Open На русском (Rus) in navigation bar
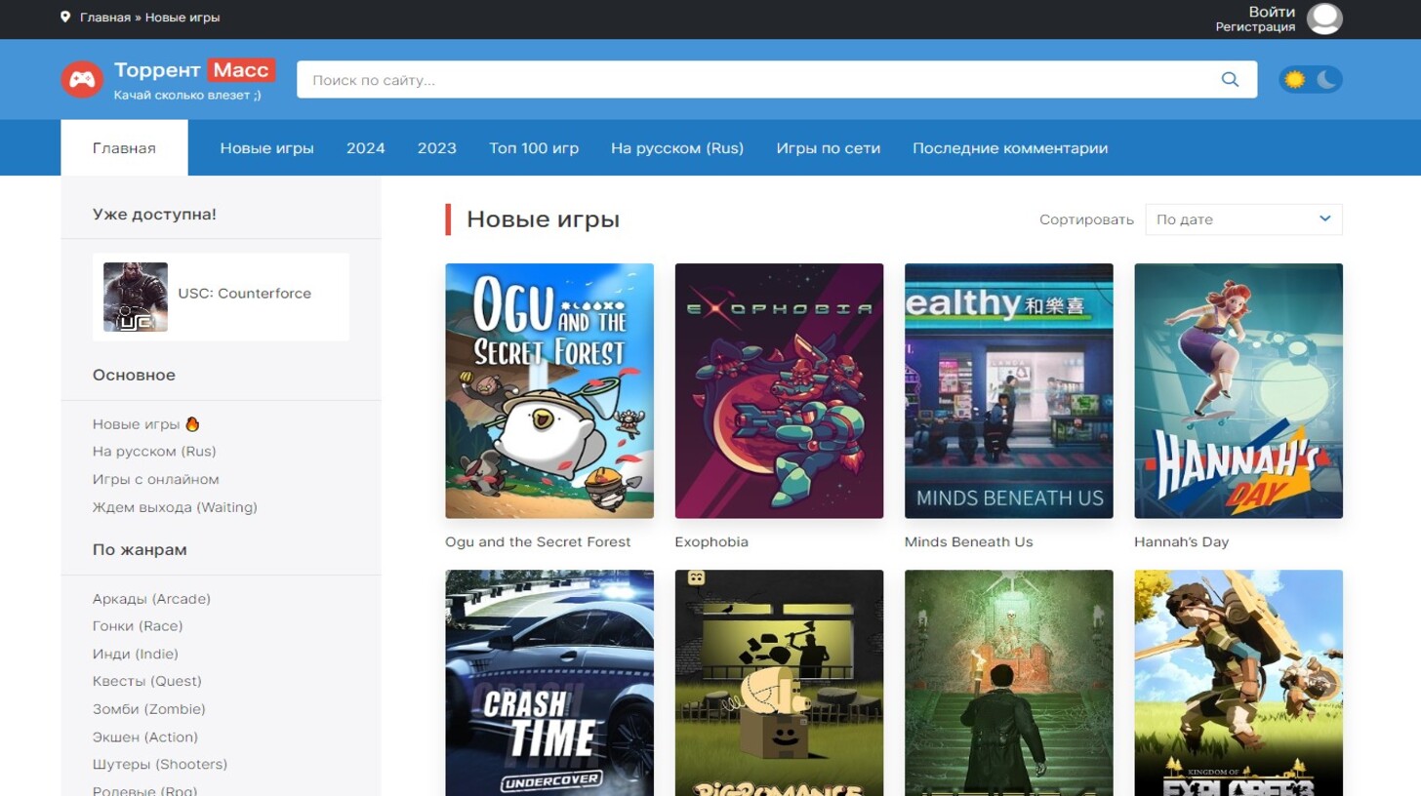This screenshot has height=796, width=1421. point(677,148)
